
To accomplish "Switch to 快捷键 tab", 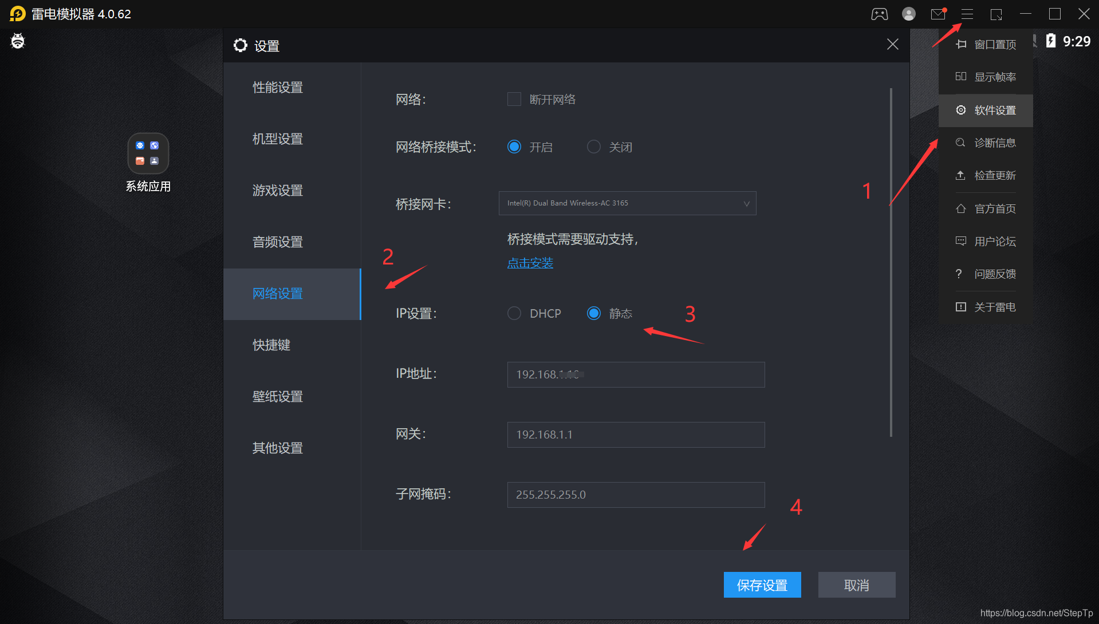I will (292, 345).
